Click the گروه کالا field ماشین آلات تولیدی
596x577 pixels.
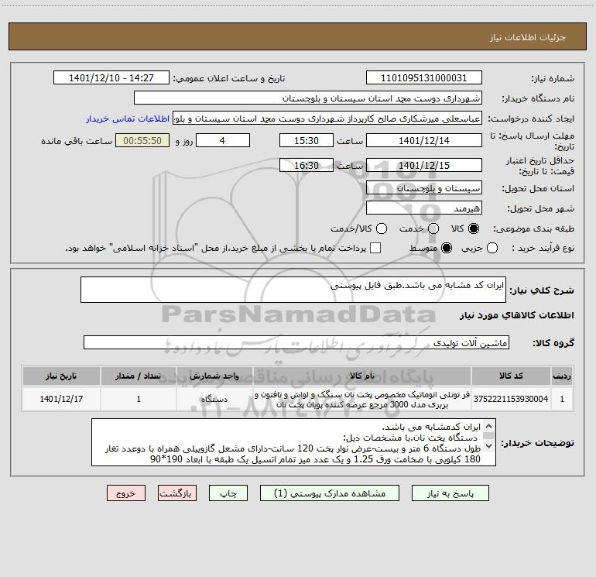pyautogui.click(x=296, y=342)
